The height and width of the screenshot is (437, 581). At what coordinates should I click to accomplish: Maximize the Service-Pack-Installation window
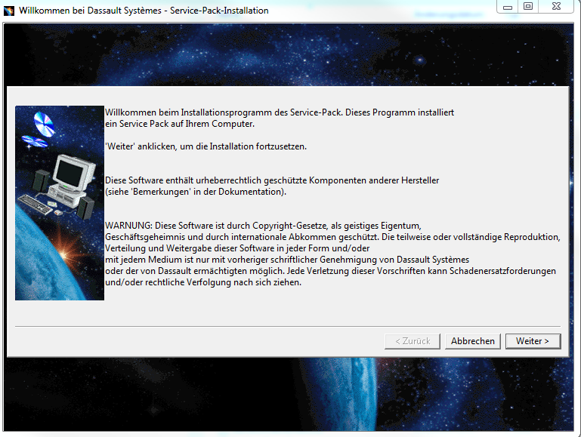pyautogui.click(x=528, y=6)
